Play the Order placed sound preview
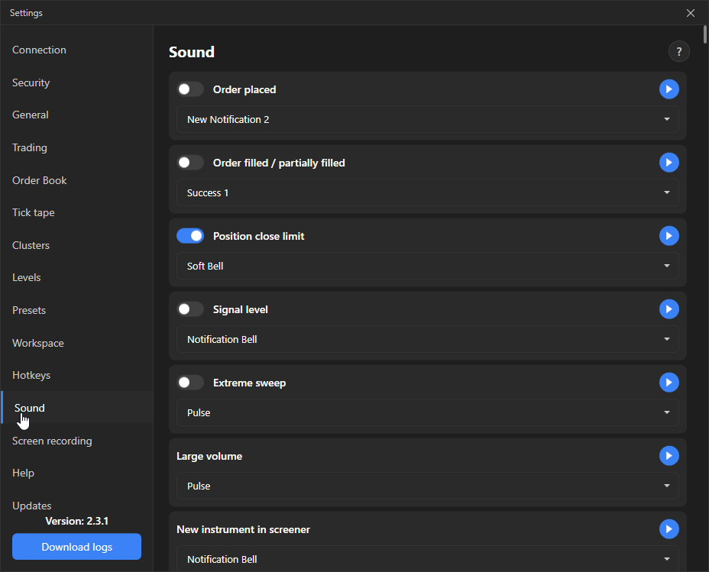 [669, 89]
